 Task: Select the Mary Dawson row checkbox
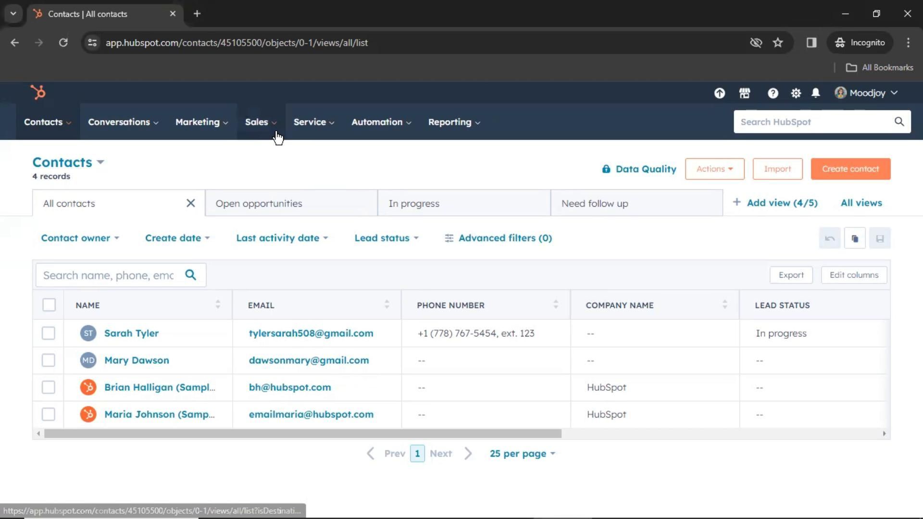tap(49, 360)
